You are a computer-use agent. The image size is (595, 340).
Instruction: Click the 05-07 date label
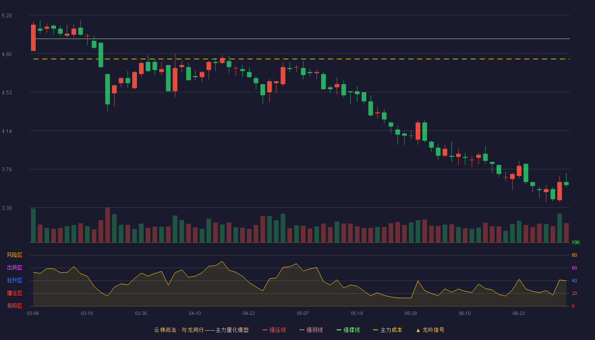pos(303,313)
